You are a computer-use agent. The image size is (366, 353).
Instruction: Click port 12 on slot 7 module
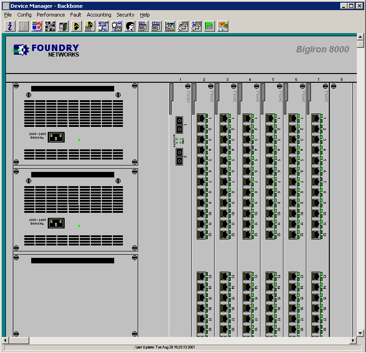coord(316,234)
